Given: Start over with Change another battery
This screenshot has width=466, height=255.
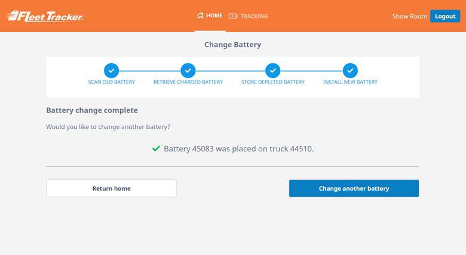Looking at the screenshot, I should pos(354,188).
